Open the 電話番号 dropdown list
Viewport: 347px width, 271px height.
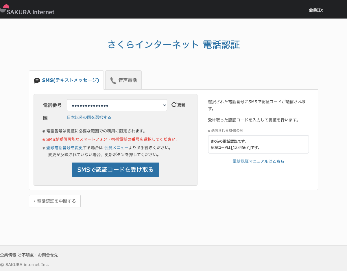pyautogui.click(x=117, y=105)
